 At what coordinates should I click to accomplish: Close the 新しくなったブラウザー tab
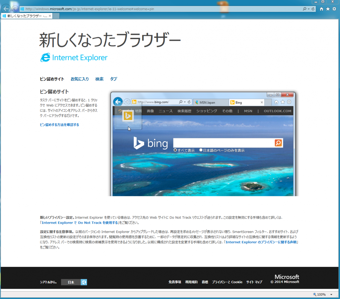point(50,16)
